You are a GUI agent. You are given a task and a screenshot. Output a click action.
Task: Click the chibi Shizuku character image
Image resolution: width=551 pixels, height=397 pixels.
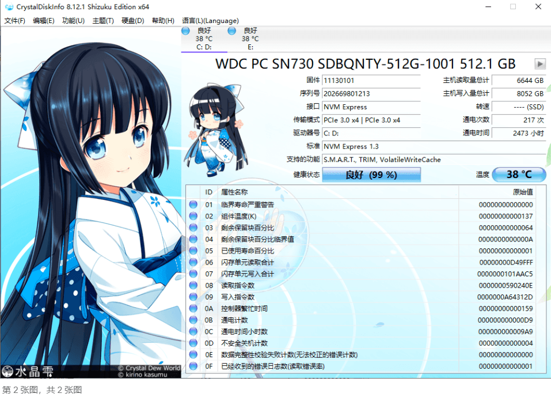216,130
